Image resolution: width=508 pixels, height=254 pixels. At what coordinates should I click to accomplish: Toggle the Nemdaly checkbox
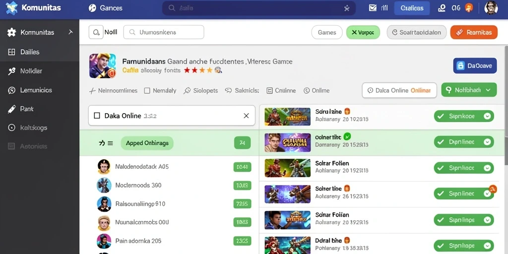tap(147, 91)
